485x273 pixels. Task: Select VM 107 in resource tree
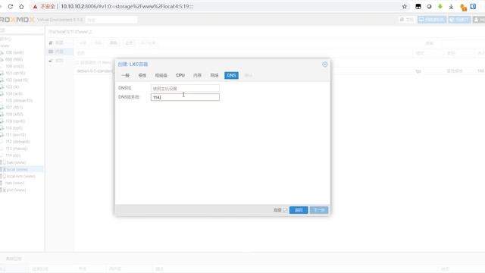pyautogui.click(x=14, y=108)
